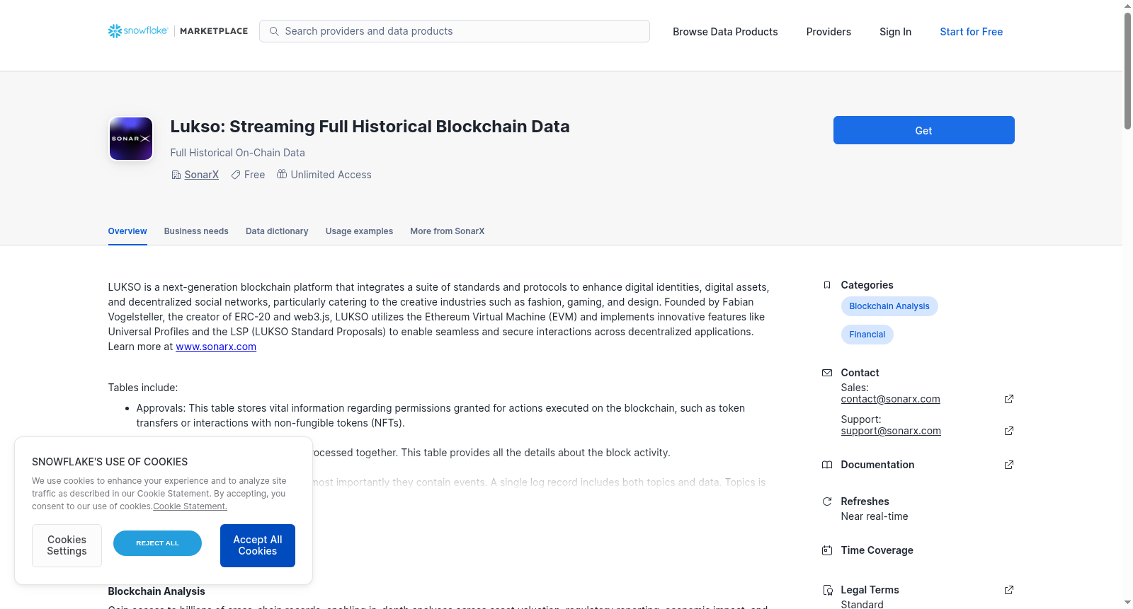Click the Legal Terms heading
1133x609 pixels.
[870, 590]
